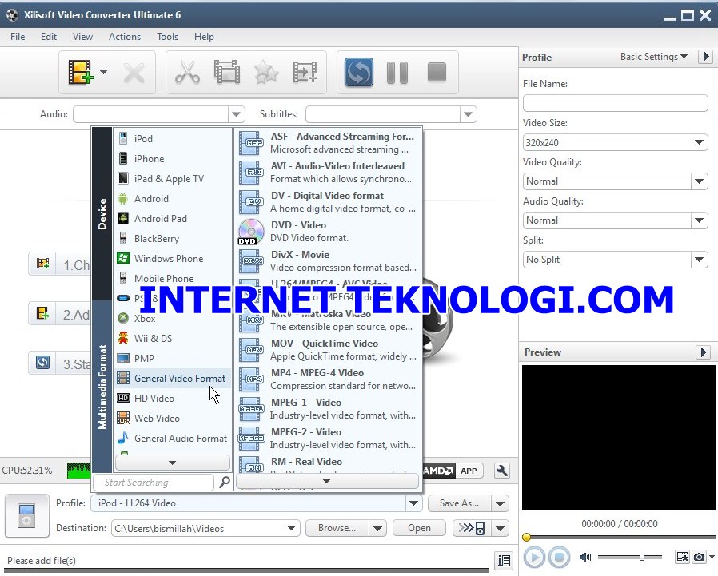
Task: Select the BlackBerry category
Action: click(x=172, y=239)
